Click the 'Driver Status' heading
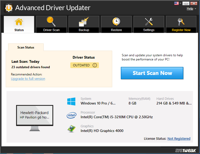This screenshot has width=200, height=154. click(x=84, y=57)
